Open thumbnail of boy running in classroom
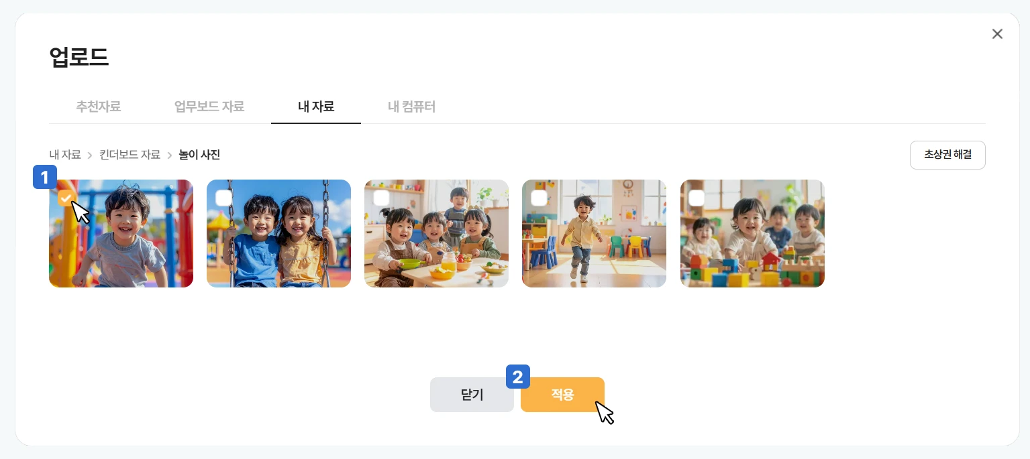 click(594, 233)
